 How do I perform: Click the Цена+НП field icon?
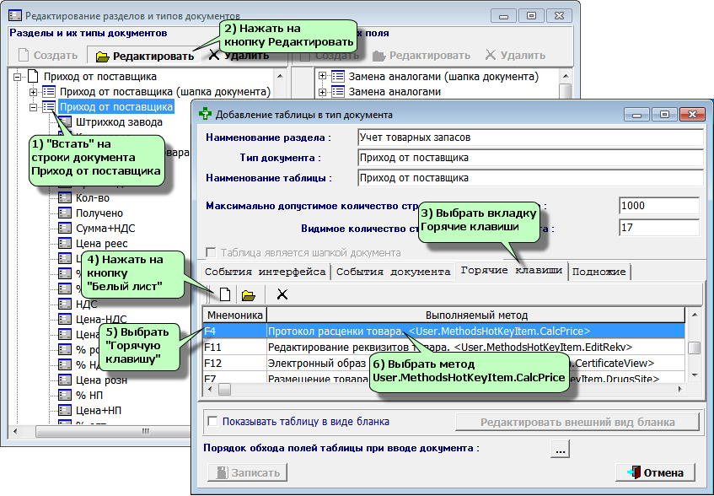(65, 410)
